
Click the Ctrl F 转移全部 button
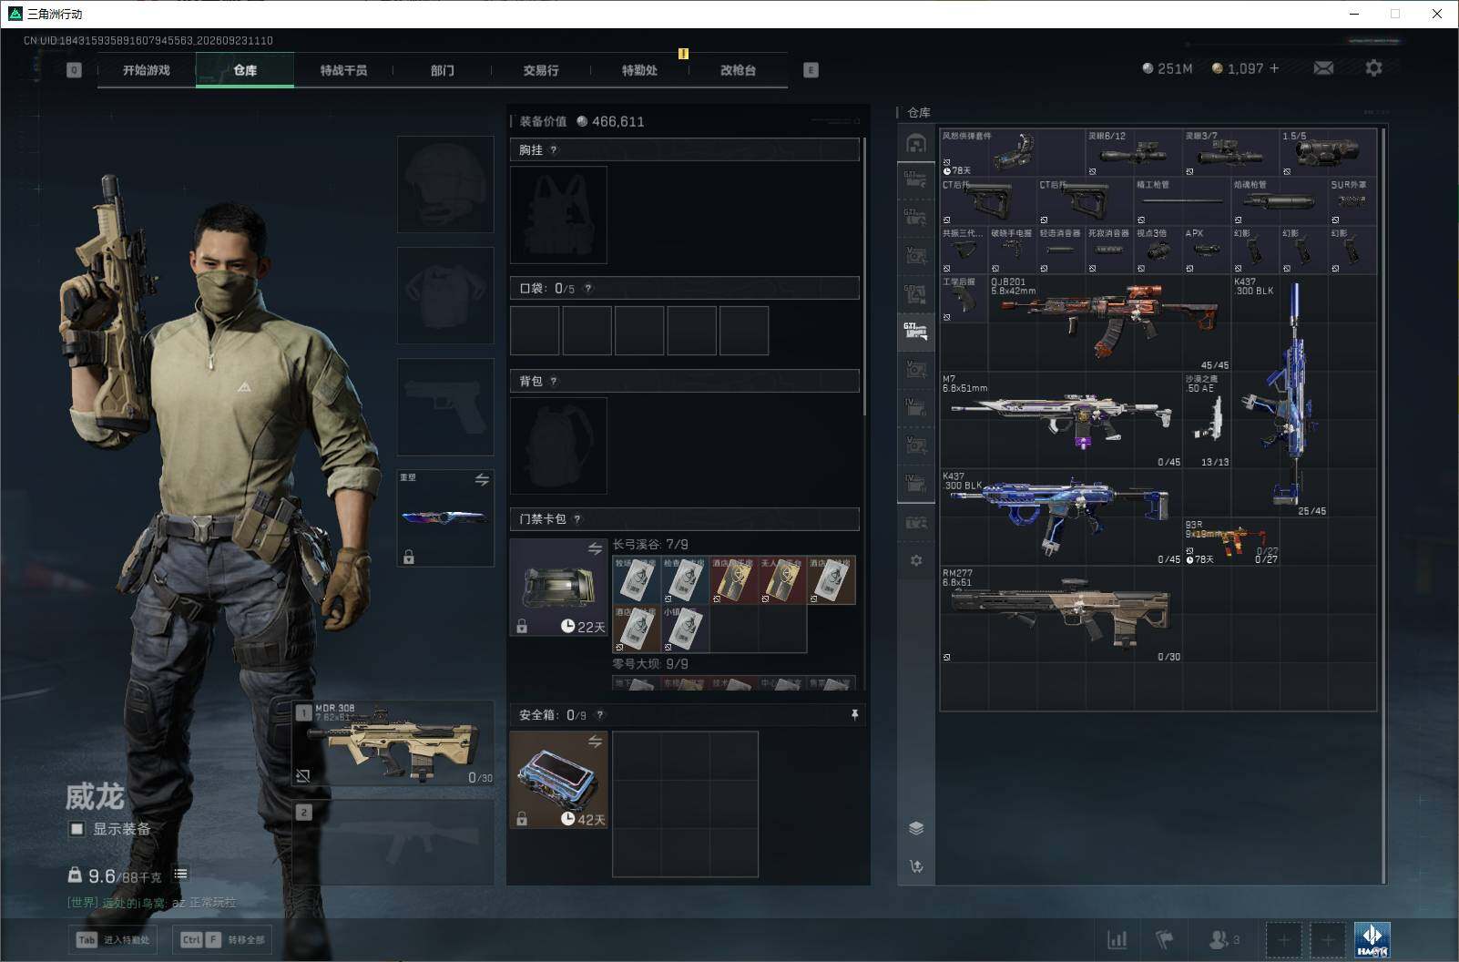[x=223, y=939]
